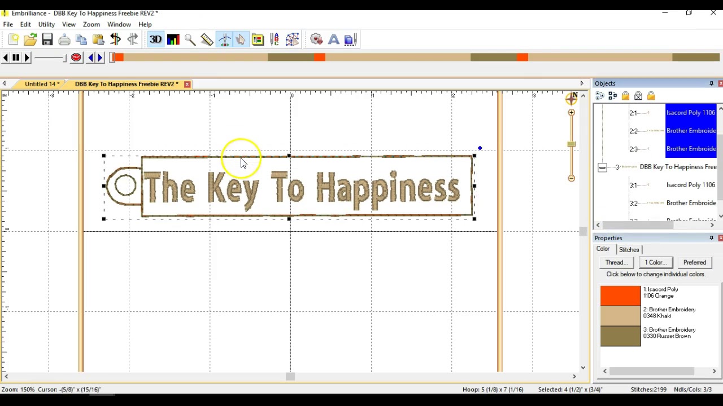Click the closed padlock lock icon

pyautogui.click(x=625, y=96)
